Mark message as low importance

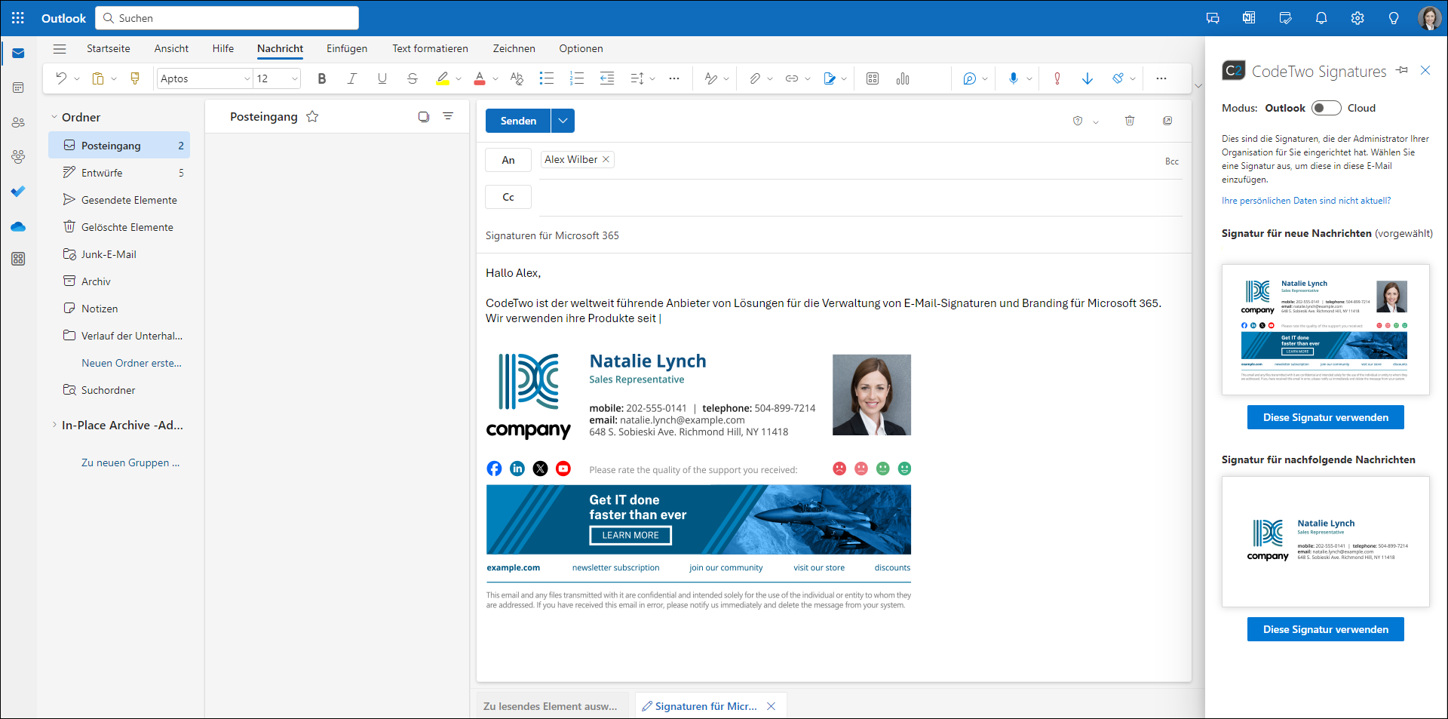pos(1088,78)
